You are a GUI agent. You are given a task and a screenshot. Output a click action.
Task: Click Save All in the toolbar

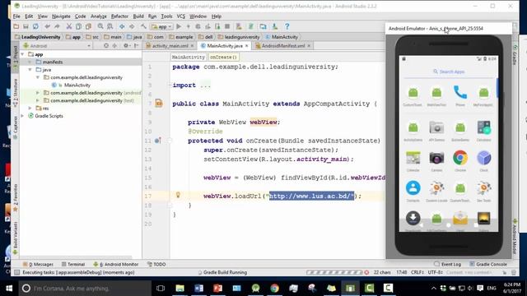[x=26, y=26]
